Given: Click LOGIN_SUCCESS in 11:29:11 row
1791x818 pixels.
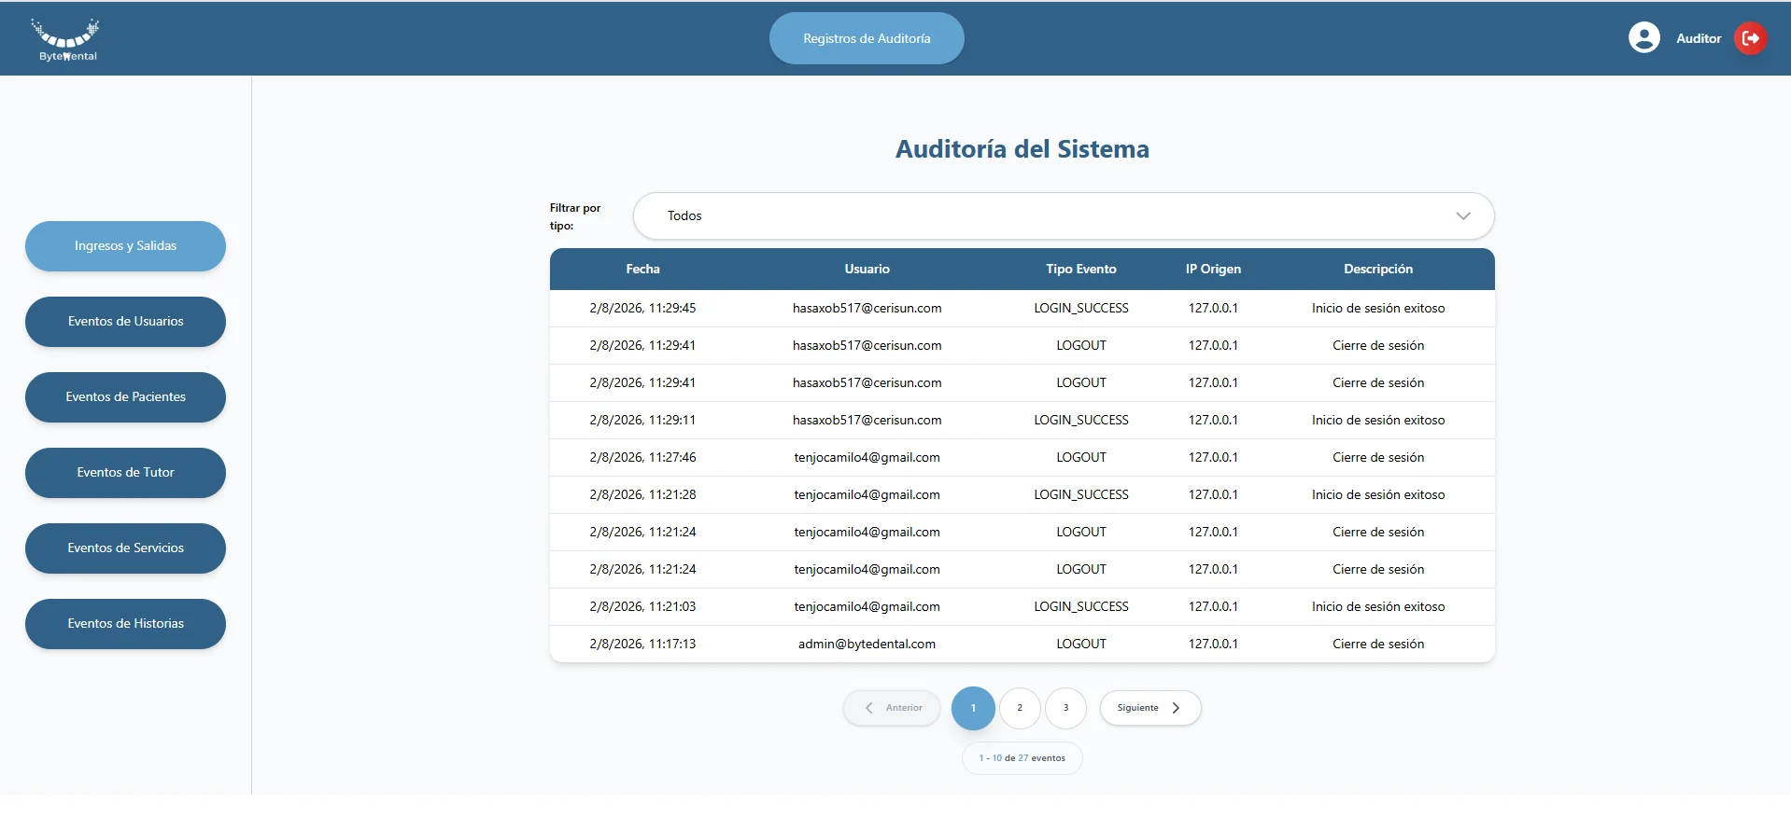Looking at the screenshot, I should (1080, 420).
